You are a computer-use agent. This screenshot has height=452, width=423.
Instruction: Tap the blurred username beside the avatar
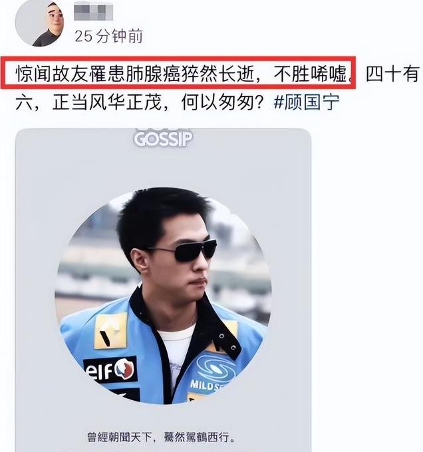click(x=93, y=11)
